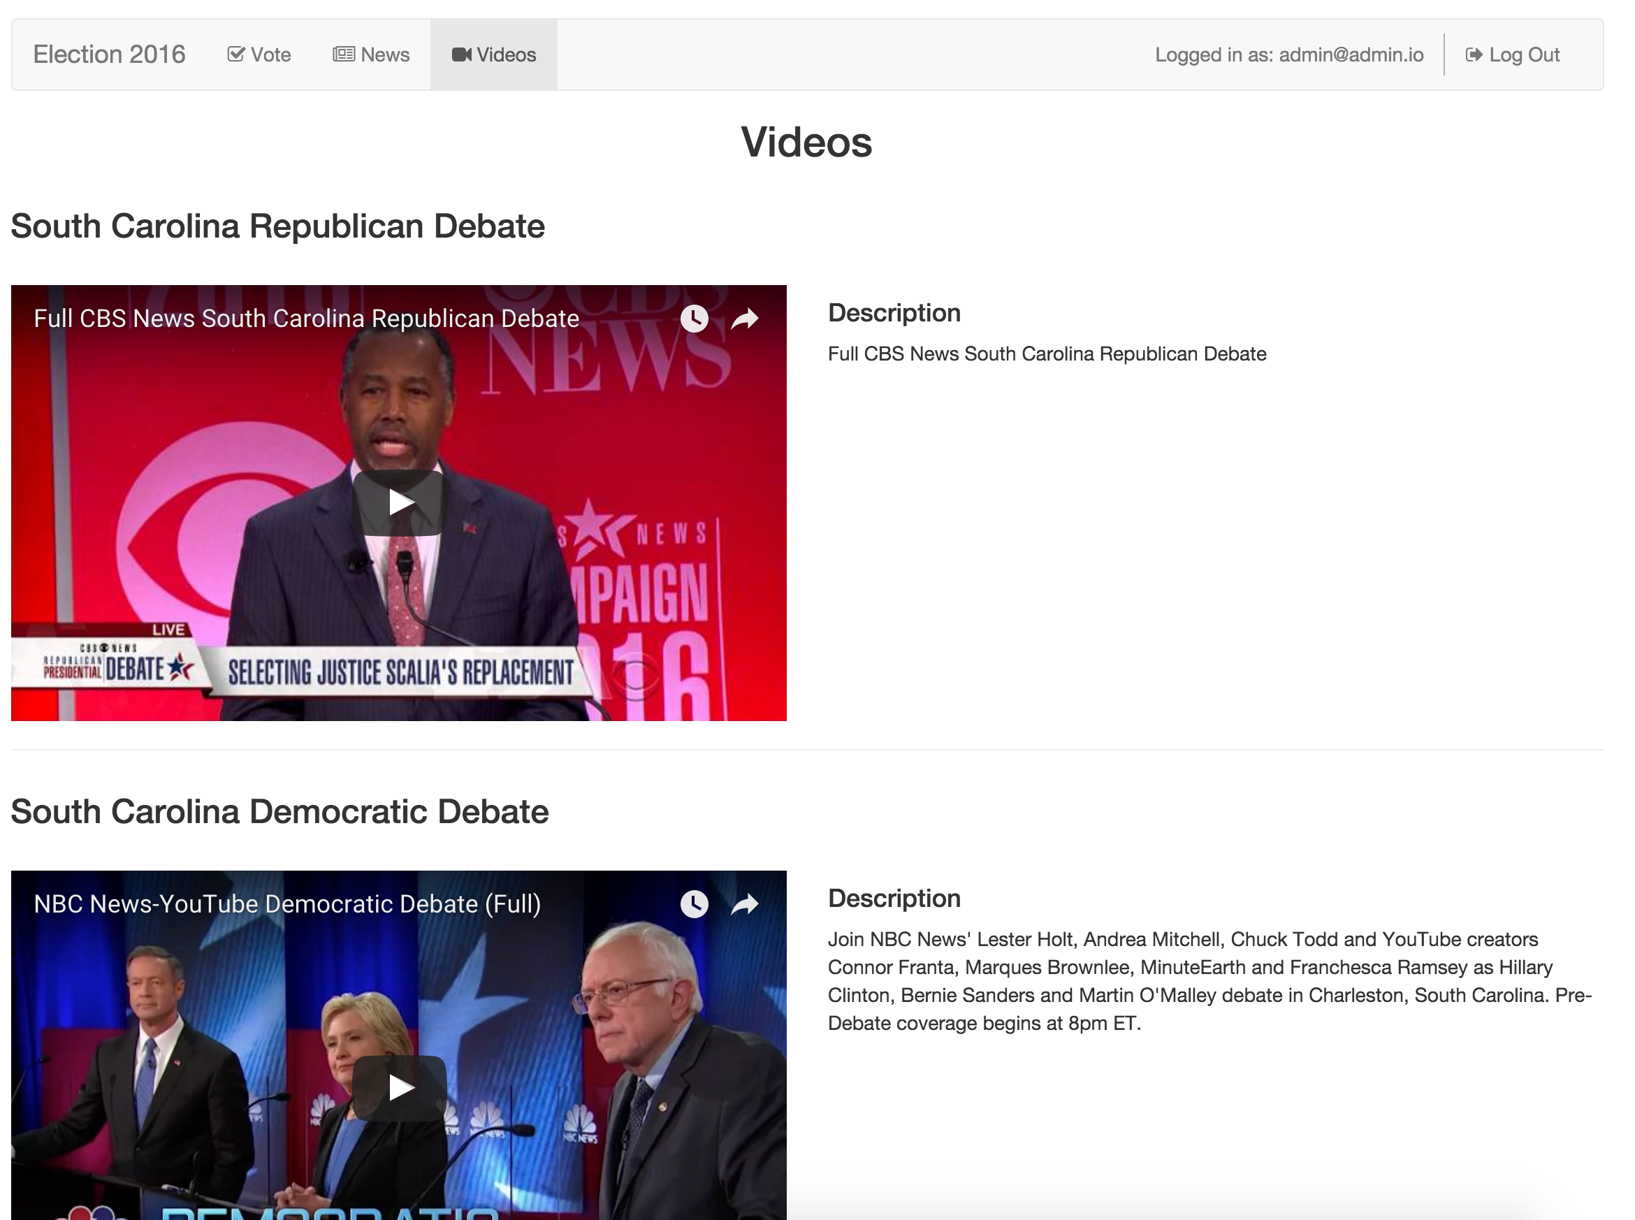The width and height of the screenshot is (1635, 1220).
Task: Open video title 'Full CBS News South Carolina Republican Debate'
Action: [307, 319]
